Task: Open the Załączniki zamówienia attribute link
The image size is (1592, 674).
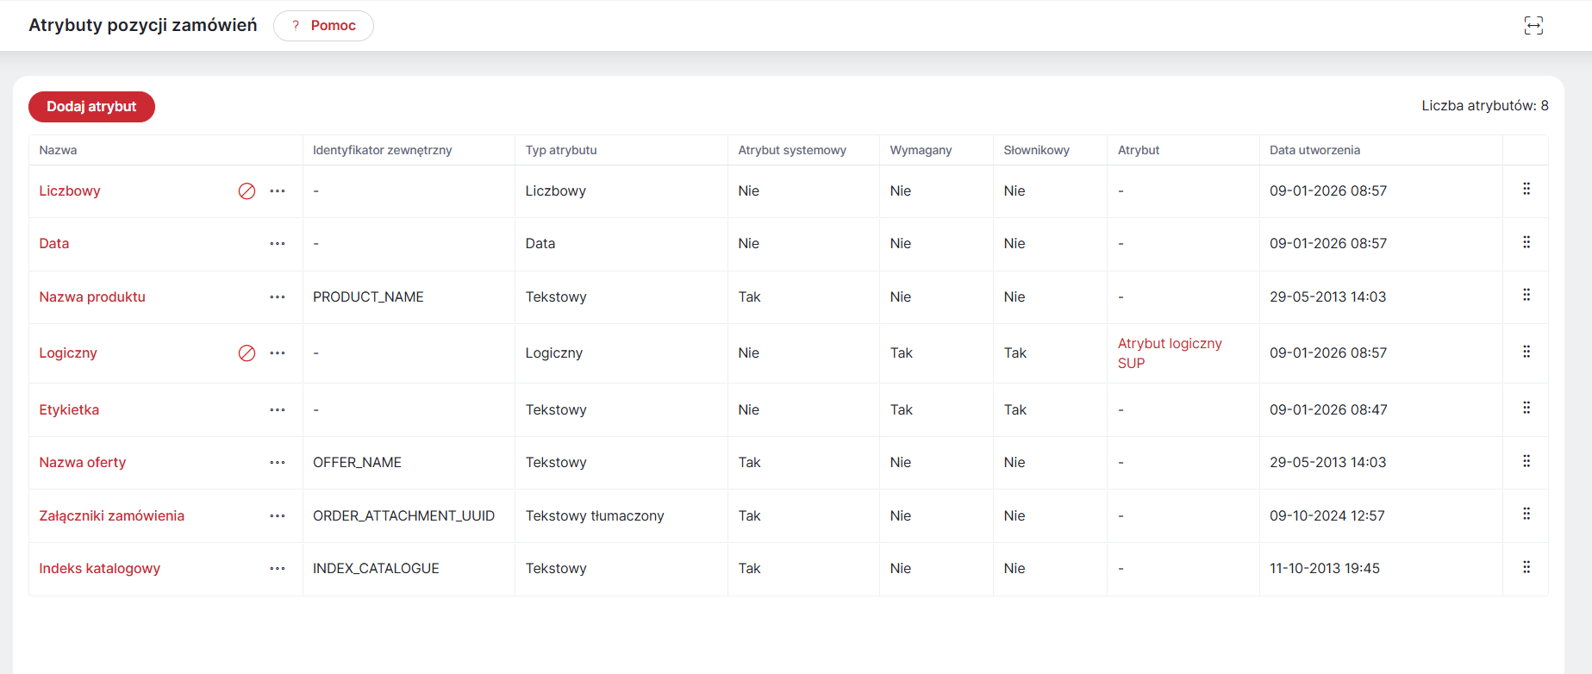Action: click(112, 516)
